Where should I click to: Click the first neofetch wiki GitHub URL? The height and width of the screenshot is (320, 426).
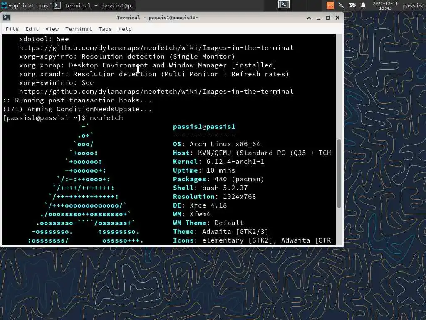coord(156,48)
